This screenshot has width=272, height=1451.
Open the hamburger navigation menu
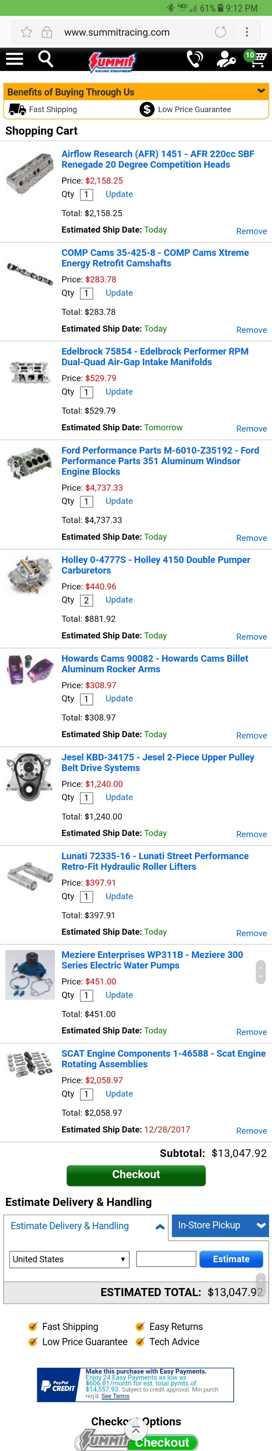[x=15, y=59]
